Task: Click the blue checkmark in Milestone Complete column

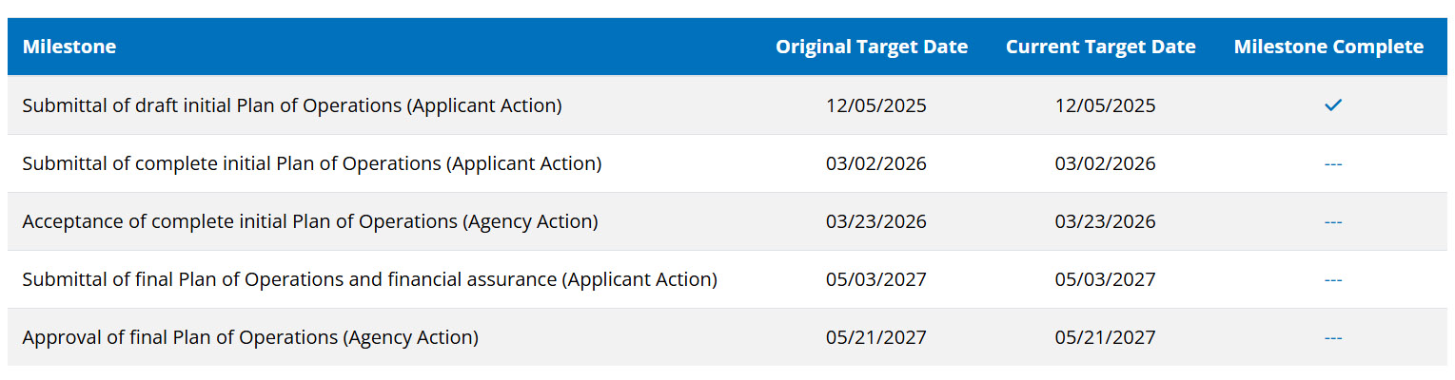Action: coord(1332,105)
